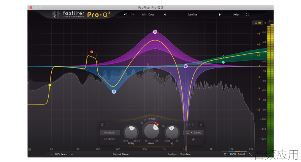This screenshot has width=301, height=162.
Task: Close the FabFilter Pro-Q 3 window
Action: (x=31, y=8)
